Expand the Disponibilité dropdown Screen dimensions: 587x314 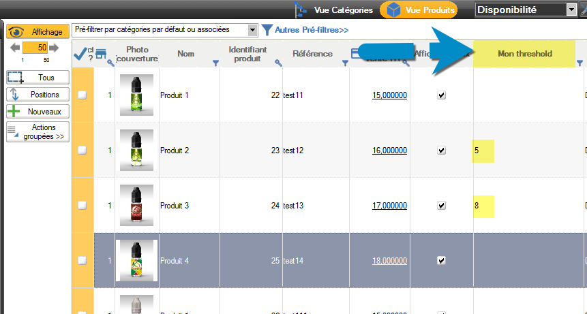[x=571, y=10]
